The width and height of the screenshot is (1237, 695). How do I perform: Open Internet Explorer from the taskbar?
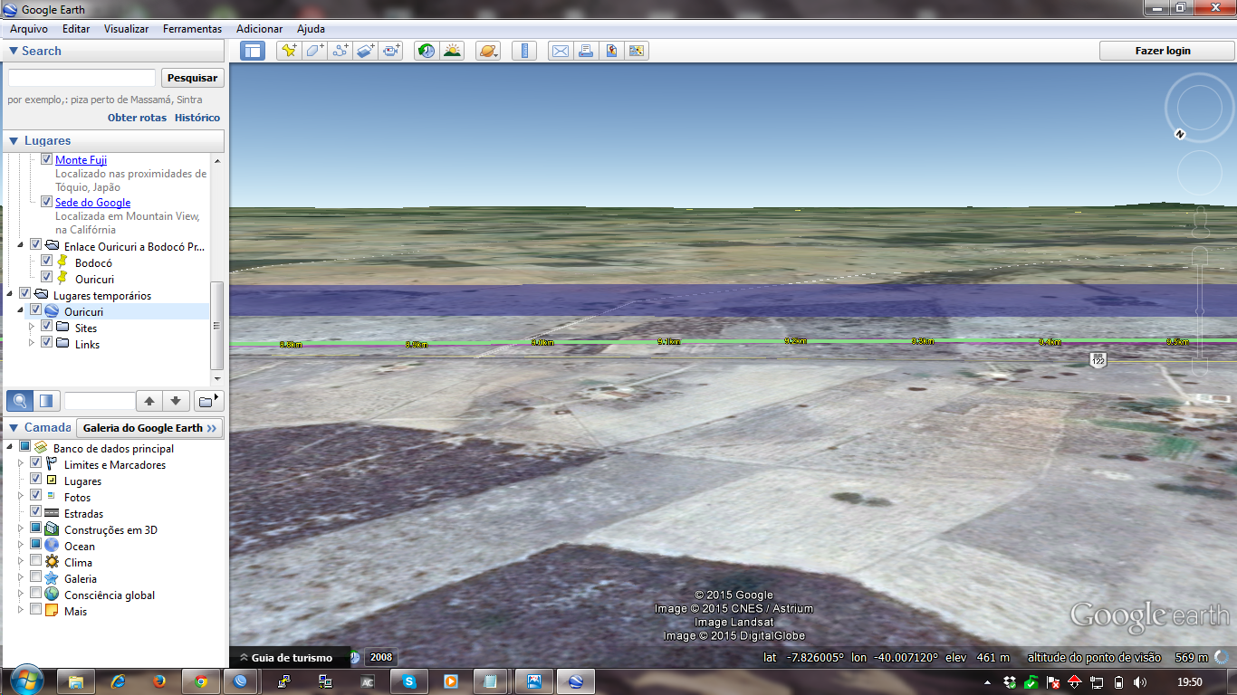pyautogui.click(x=118, y=681)
